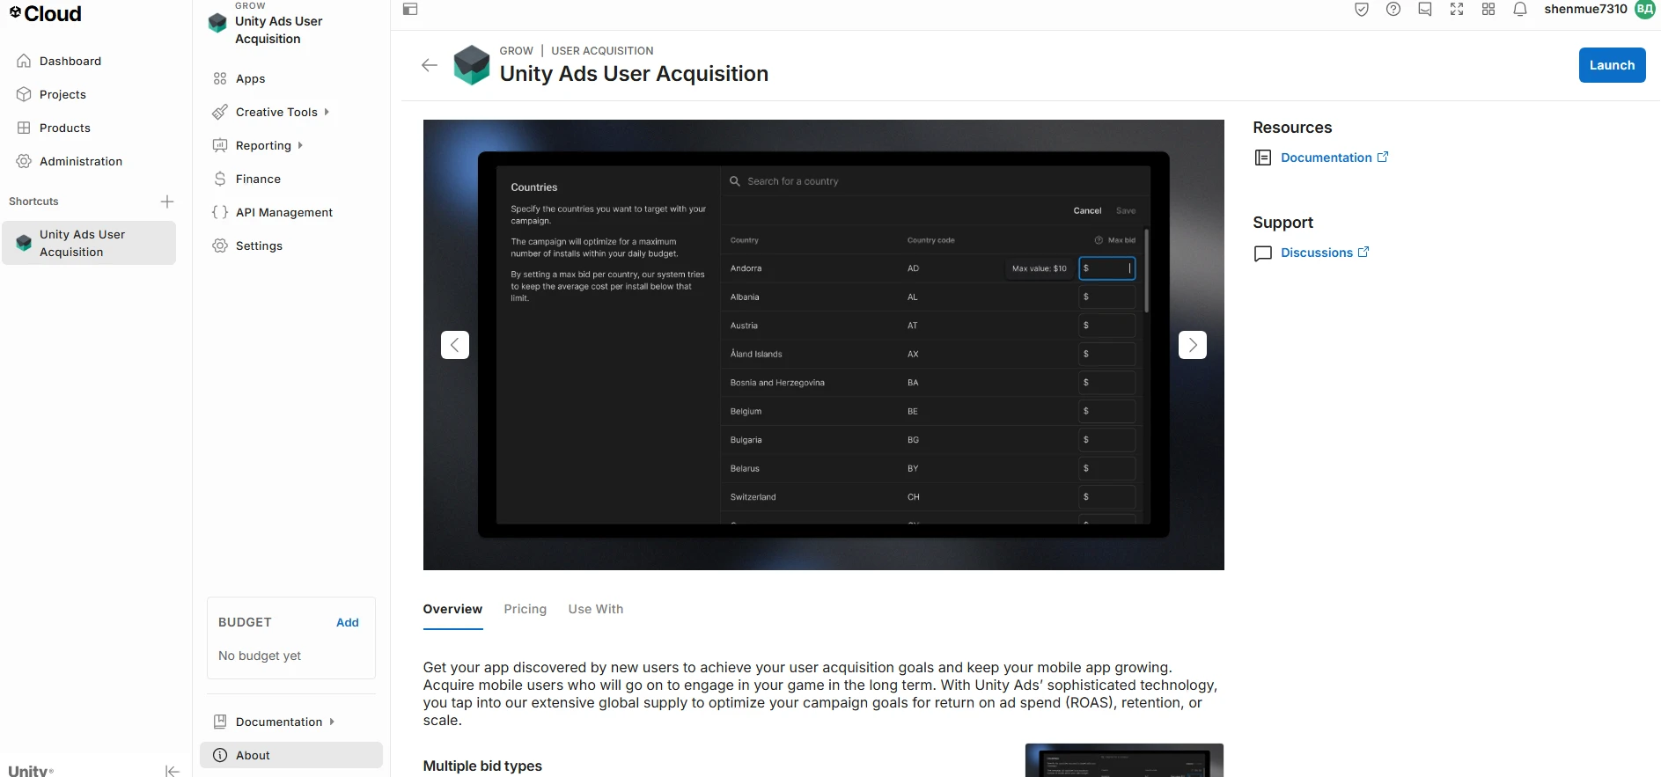Switch to the Use With tab
The image size is (1661, 777).
[x=596, y=609]
